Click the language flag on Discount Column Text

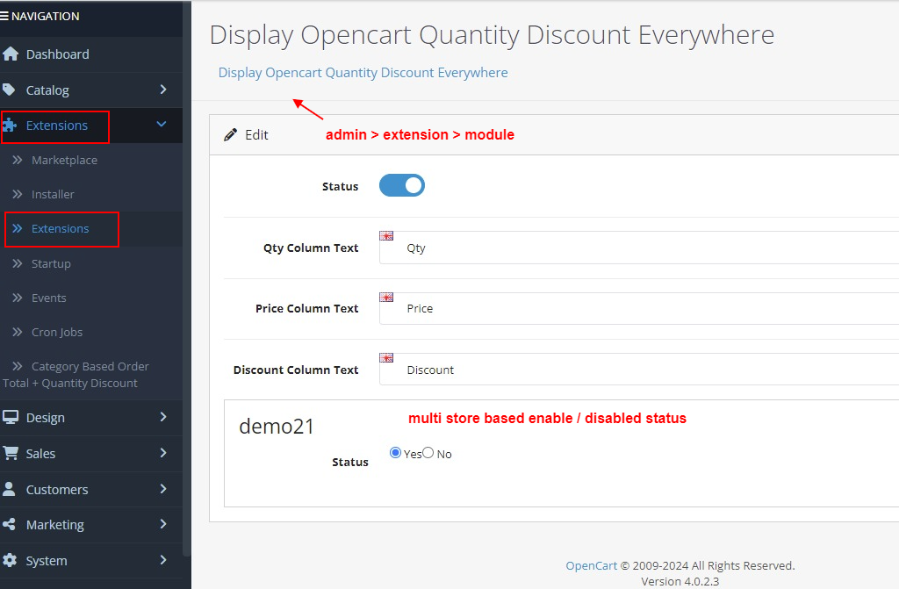pos(386,358)
